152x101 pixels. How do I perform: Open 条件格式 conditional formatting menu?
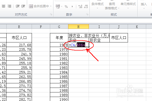click(x=98, y=5)
